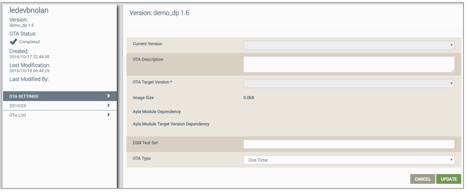Click the 'DSN Test Set' label

tap(146, 143)
